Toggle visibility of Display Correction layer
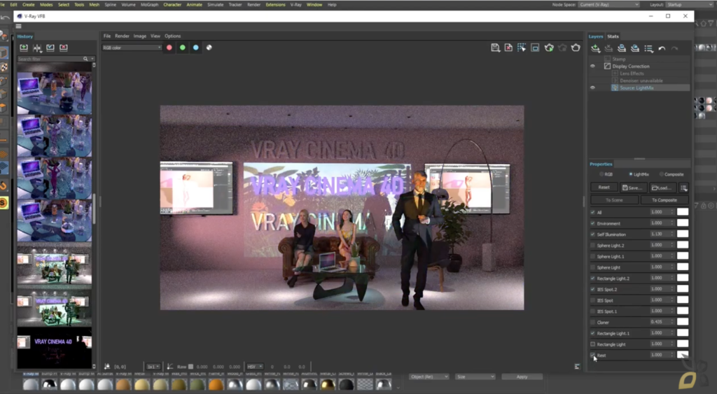This screenshot has height=394, width=717. [593, 66]
